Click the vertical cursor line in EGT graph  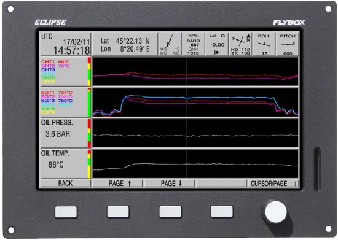click(187, 103)
